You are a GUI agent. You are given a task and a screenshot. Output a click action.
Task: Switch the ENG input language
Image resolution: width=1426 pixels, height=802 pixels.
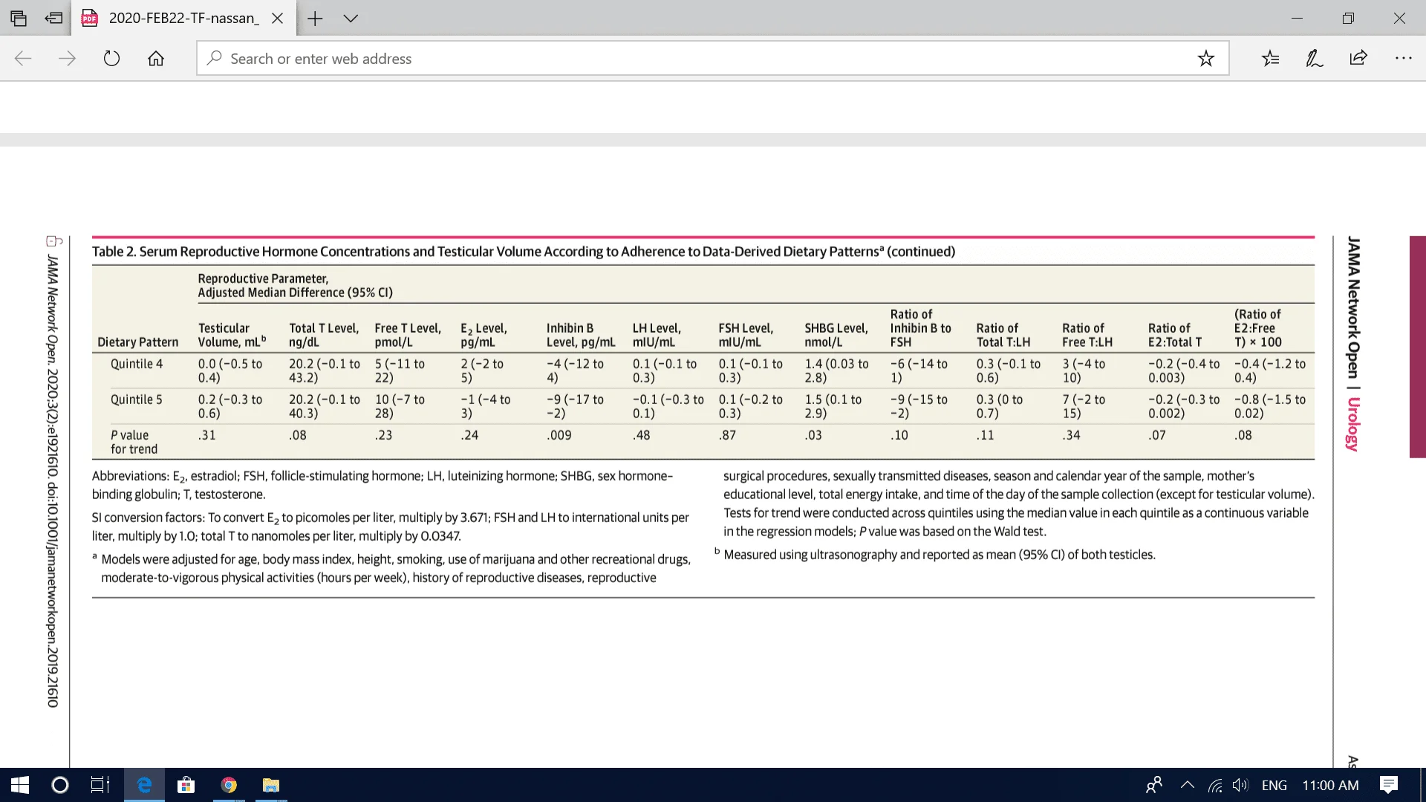1274,785
